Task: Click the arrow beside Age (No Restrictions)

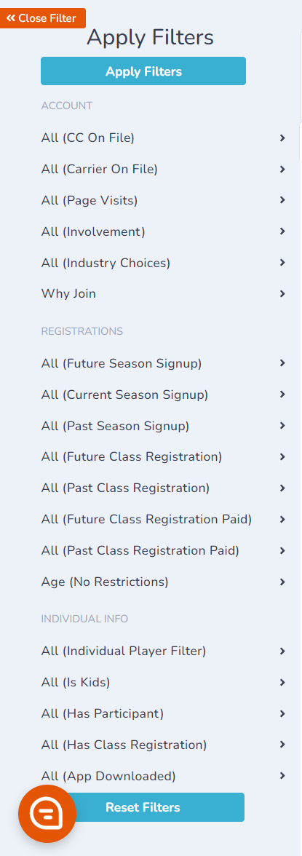Action: point(282,582)
